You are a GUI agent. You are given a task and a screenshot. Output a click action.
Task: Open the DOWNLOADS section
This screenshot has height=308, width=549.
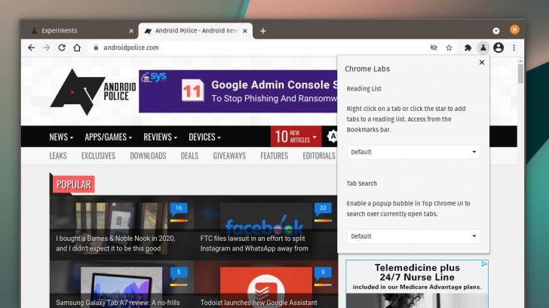click(x=148, y=156)
